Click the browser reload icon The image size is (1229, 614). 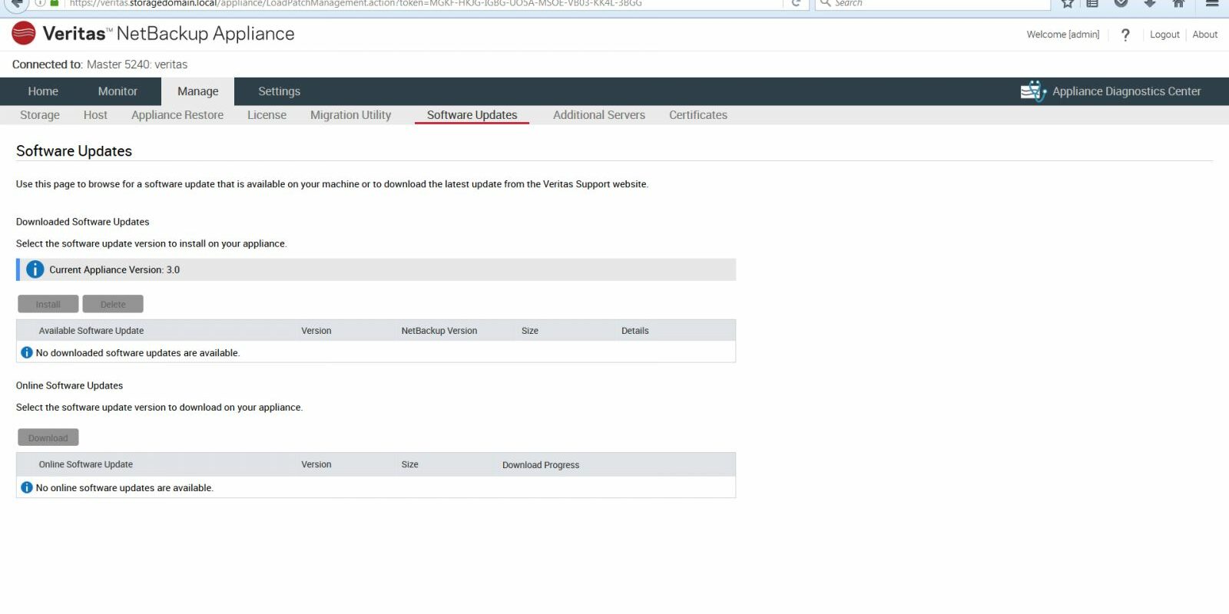pyautogui.click(x=797, y=3)
